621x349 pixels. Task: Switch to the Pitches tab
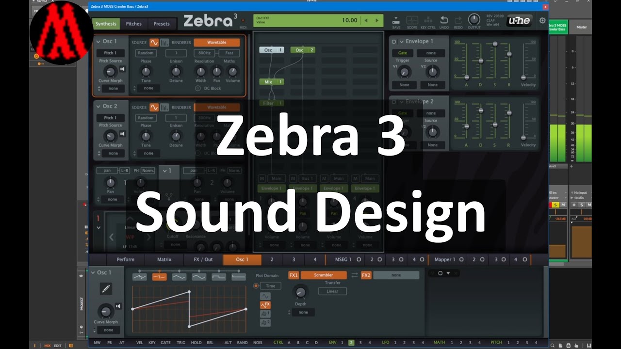(x=134, y=23)
